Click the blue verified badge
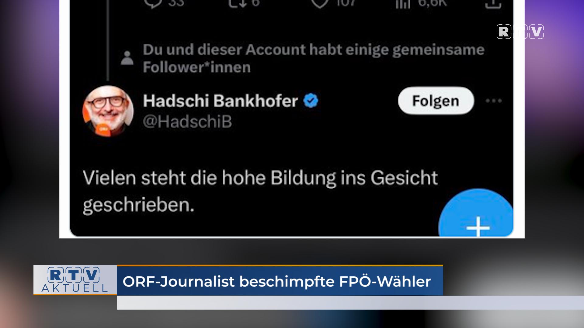The width and height of the screenshot is (584, 328). pos(311,101)
